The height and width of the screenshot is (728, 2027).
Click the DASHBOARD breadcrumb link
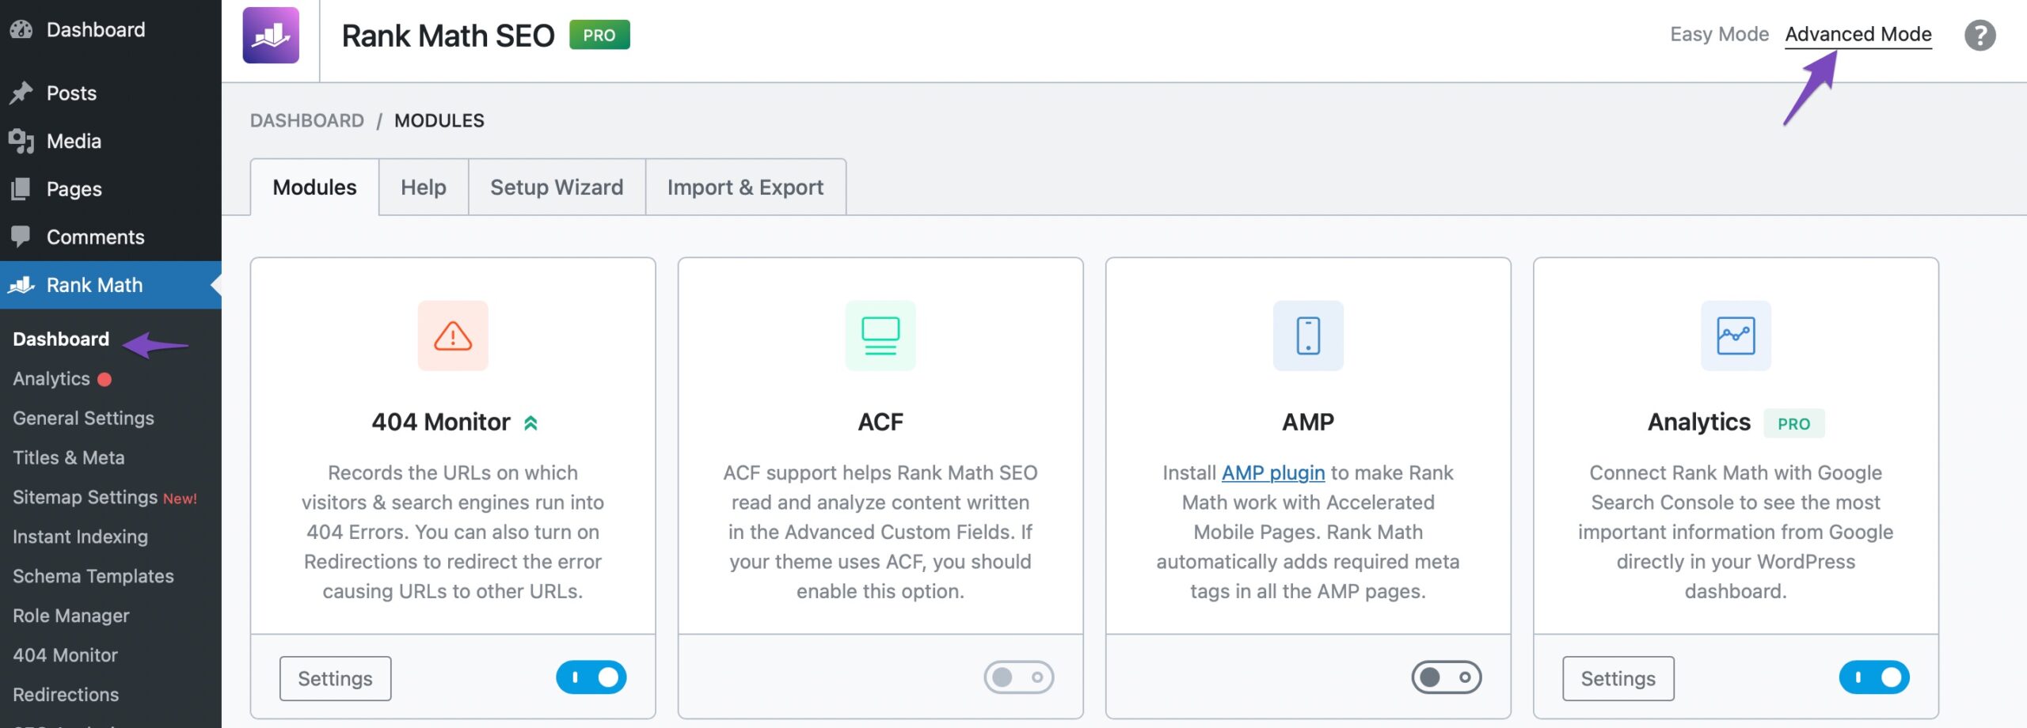tap(307, 120)
